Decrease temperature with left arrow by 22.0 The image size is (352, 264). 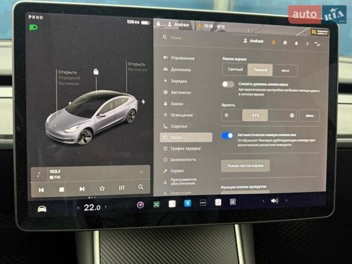coord(78,208)
